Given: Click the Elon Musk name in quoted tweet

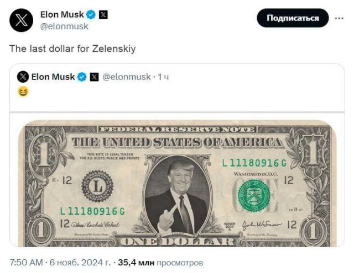Looking at the screenshot, I should 53,77.
